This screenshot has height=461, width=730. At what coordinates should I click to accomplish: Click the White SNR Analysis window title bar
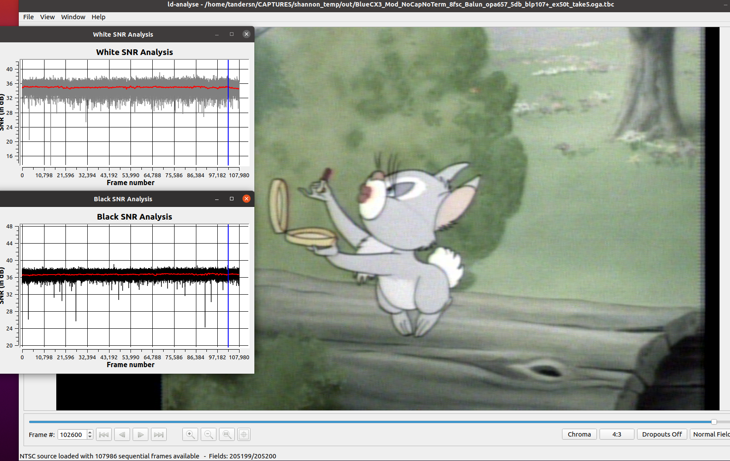123,34
